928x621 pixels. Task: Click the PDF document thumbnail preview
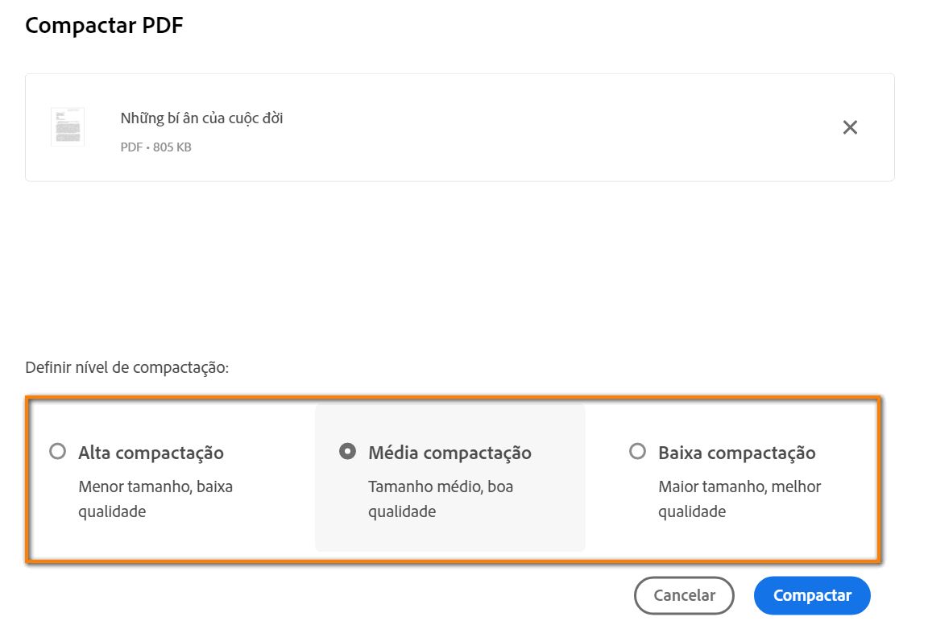tap(68, 126)
